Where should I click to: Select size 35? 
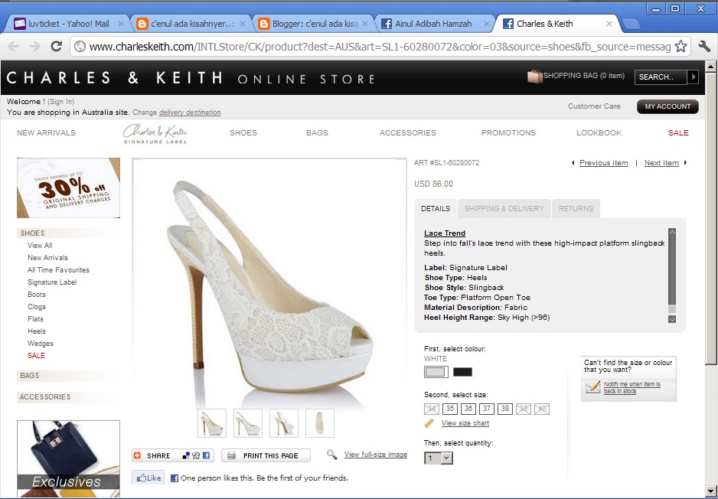click(x=450, y=409)
